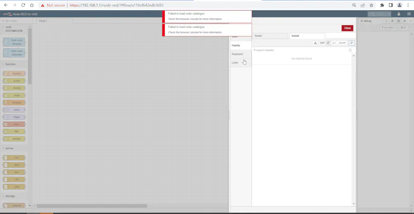This screenshot has width=414, height=214.
Task: Focus the search modules field
Action: (x=301, y=50)
